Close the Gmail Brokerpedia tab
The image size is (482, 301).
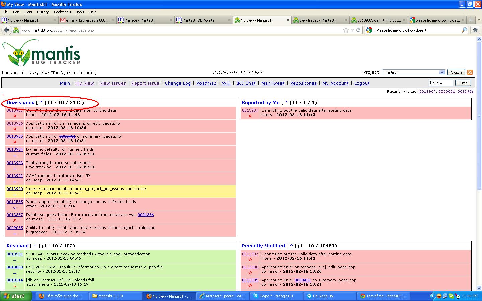click(113, 20)
